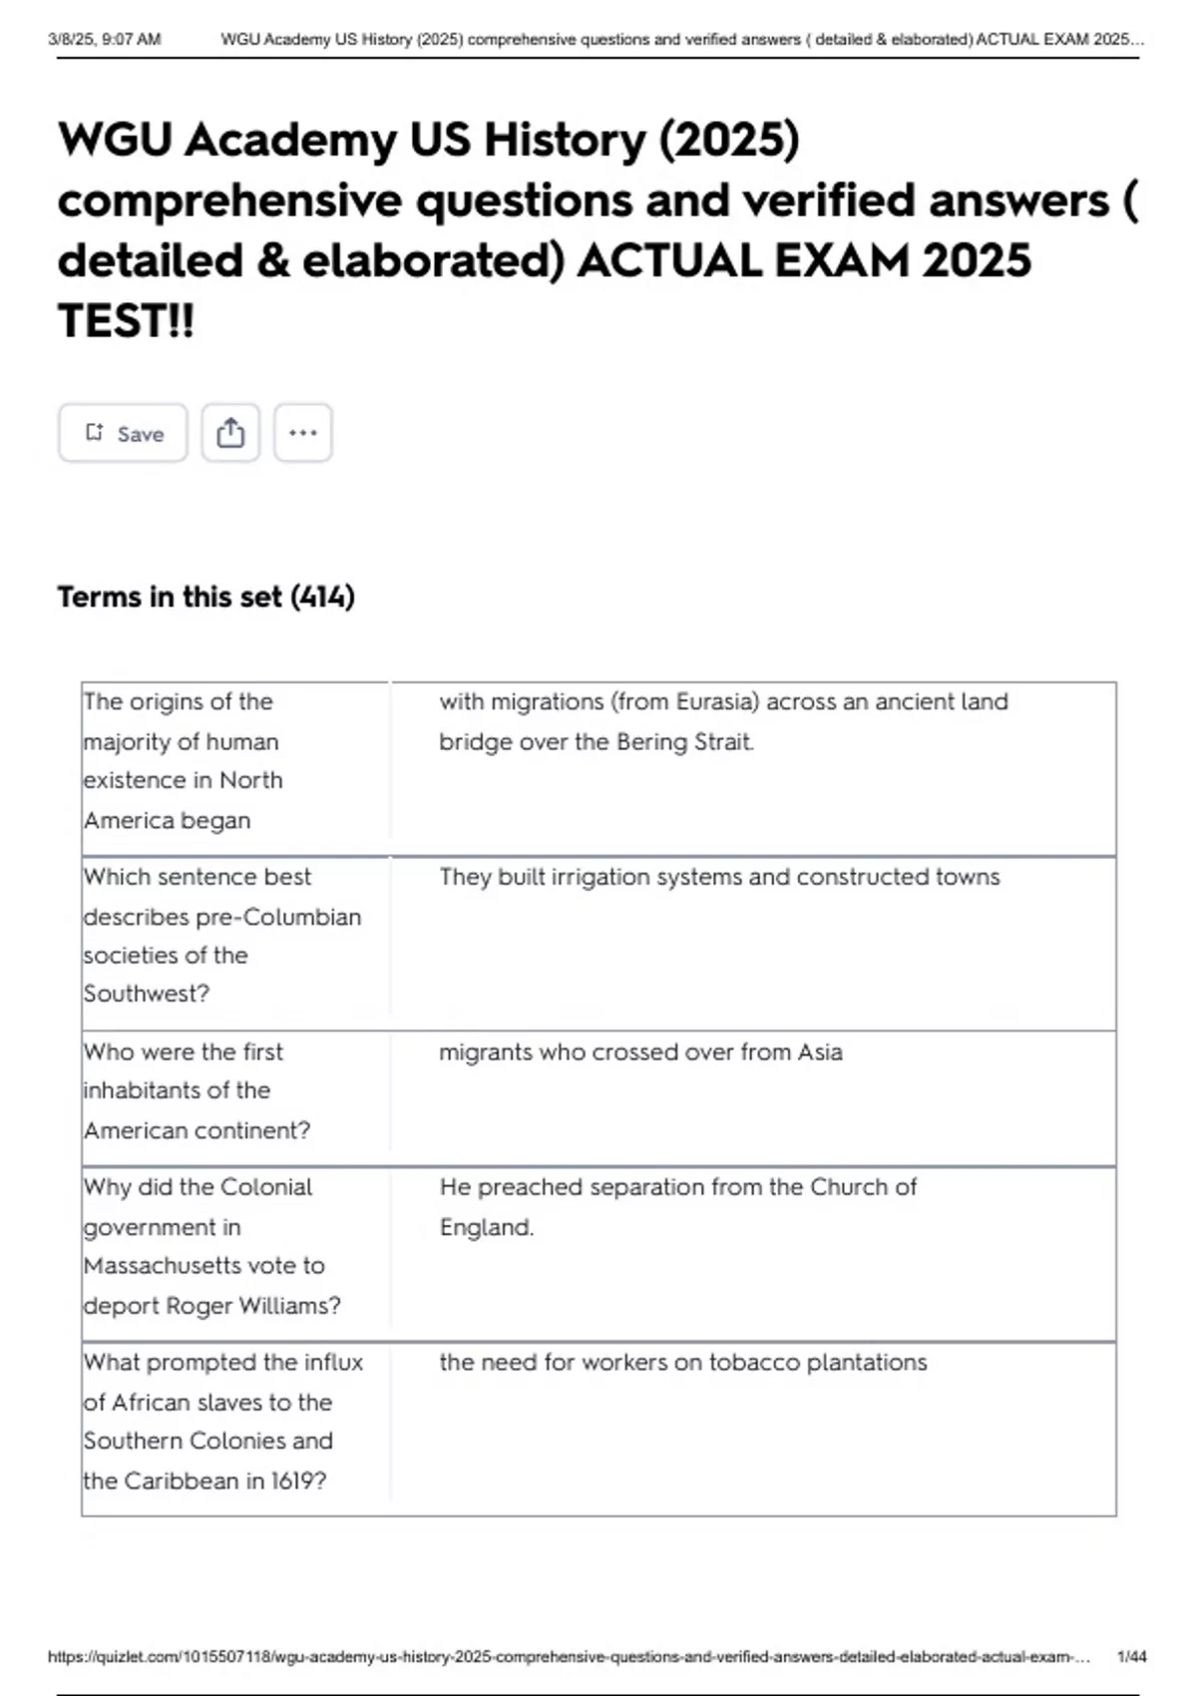Click the African slaves 1619 question cell
The height and width of the screenshot is (1696, 1197).
click(x=222, y=1422)
